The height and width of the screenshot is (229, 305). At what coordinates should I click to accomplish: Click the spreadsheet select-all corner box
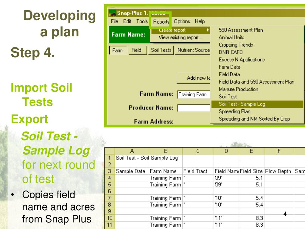point(110,151)
